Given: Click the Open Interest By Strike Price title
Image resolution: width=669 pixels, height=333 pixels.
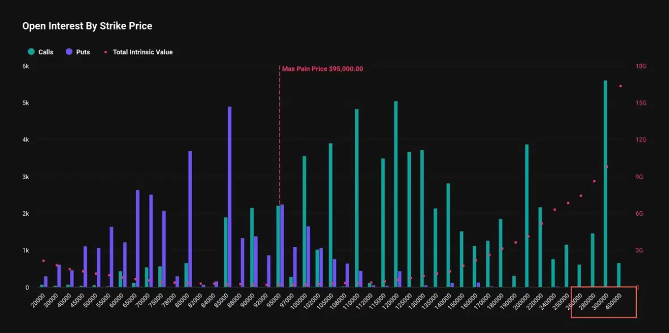Looking at the screenshot, I should [87, 26].
